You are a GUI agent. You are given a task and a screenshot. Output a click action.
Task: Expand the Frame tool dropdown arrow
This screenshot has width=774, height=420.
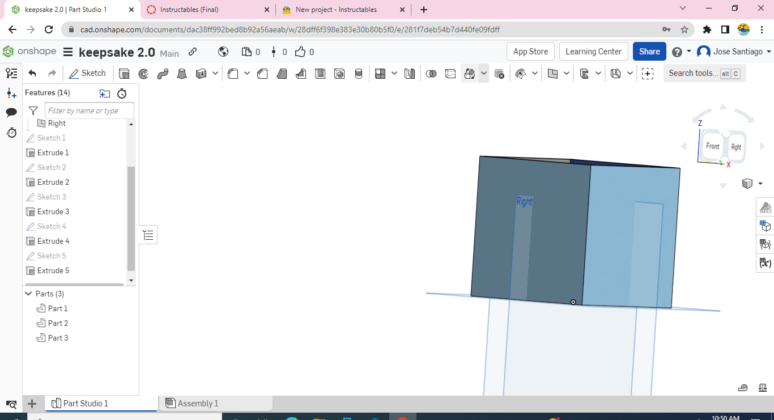[x=598, y=74]
